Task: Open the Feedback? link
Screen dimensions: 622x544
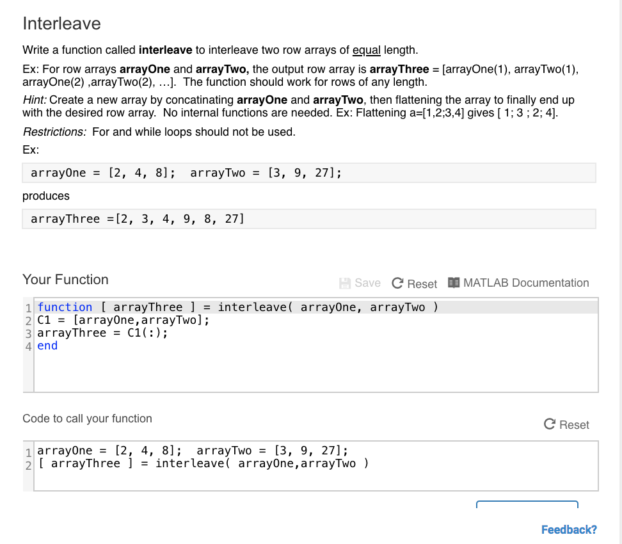Action: (x=568, y=529)
